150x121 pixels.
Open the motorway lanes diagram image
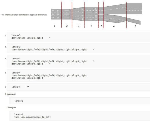tap(97, 15)
